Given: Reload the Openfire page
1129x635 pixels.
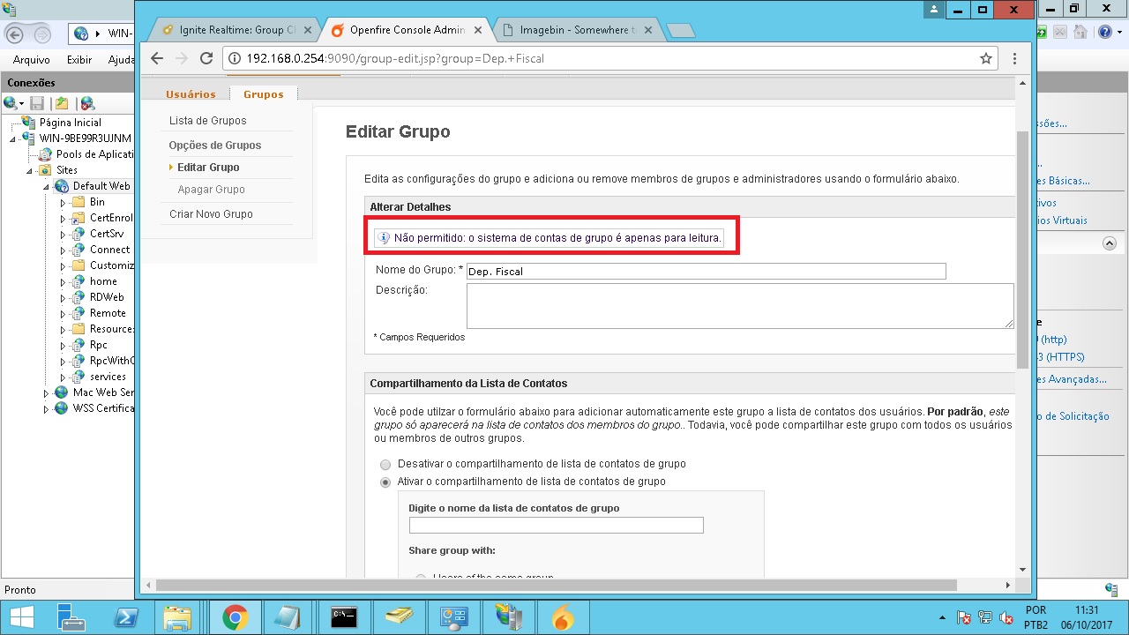Looking at the screenshot, I should pyautogui.click(x=206, y=58).
